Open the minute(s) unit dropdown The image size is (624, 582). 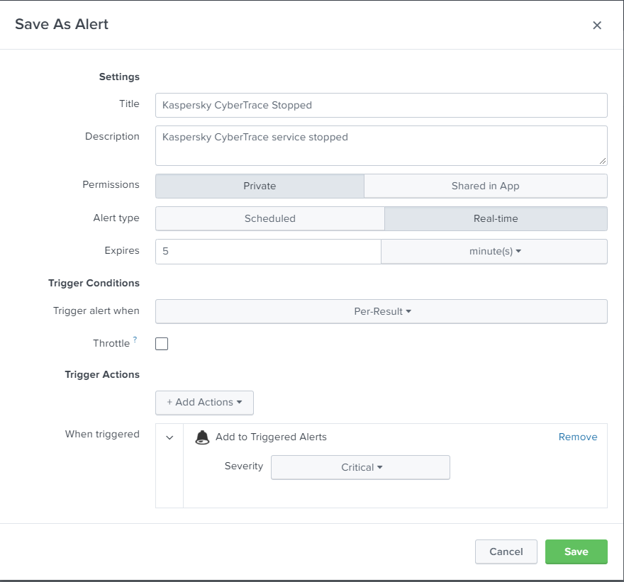click(496, 251)
